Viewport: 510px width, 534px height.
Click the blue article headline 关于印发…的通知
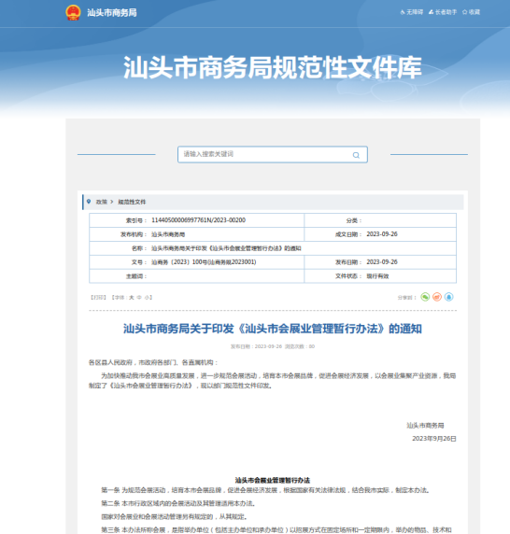(x=273, y=329)
